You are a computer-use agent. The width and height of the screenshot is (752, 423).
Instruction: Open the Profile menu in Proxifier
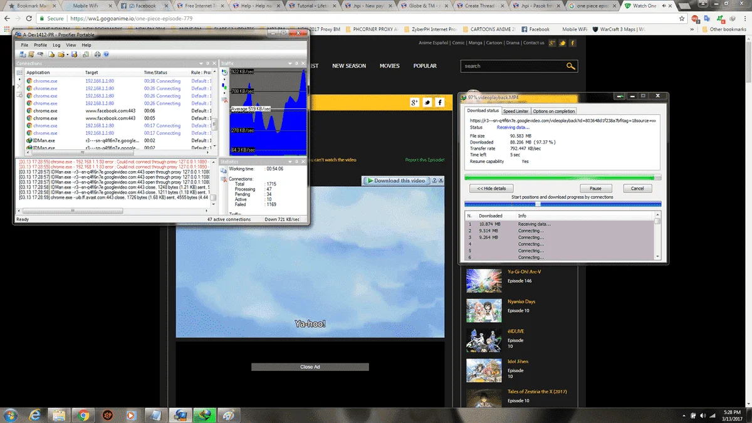click(40, 45)
